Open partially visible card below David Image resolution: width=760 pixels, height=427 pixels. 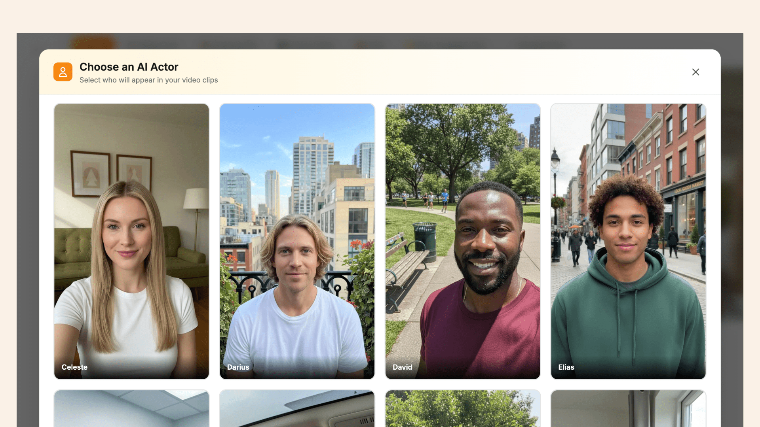(462, 409)
